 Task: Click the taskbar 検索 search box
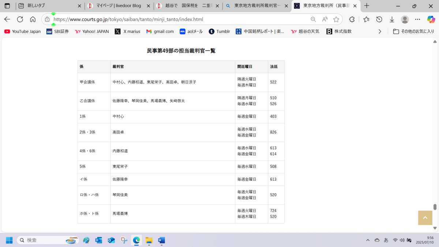click(48, 240)
